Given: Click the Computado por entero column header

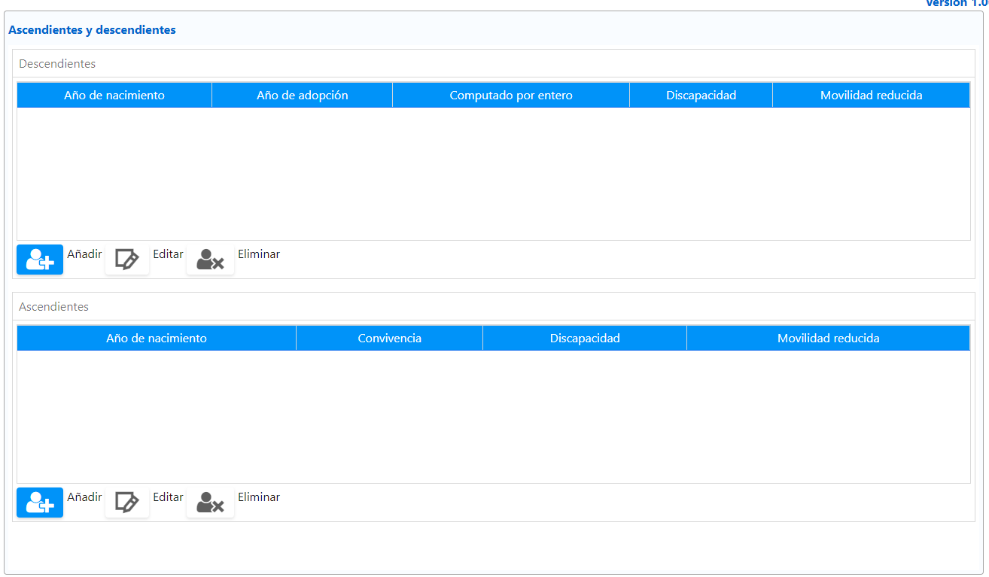Looking at the screenshot, I should (511, 96).
